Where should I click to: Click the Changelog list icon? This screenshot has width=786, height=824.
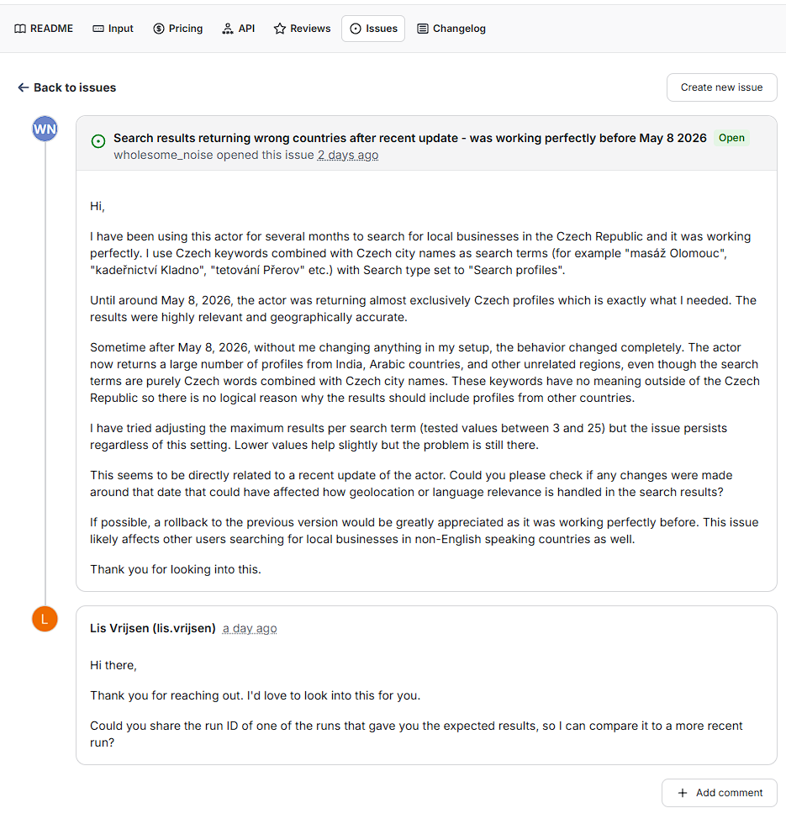(422, 29)
